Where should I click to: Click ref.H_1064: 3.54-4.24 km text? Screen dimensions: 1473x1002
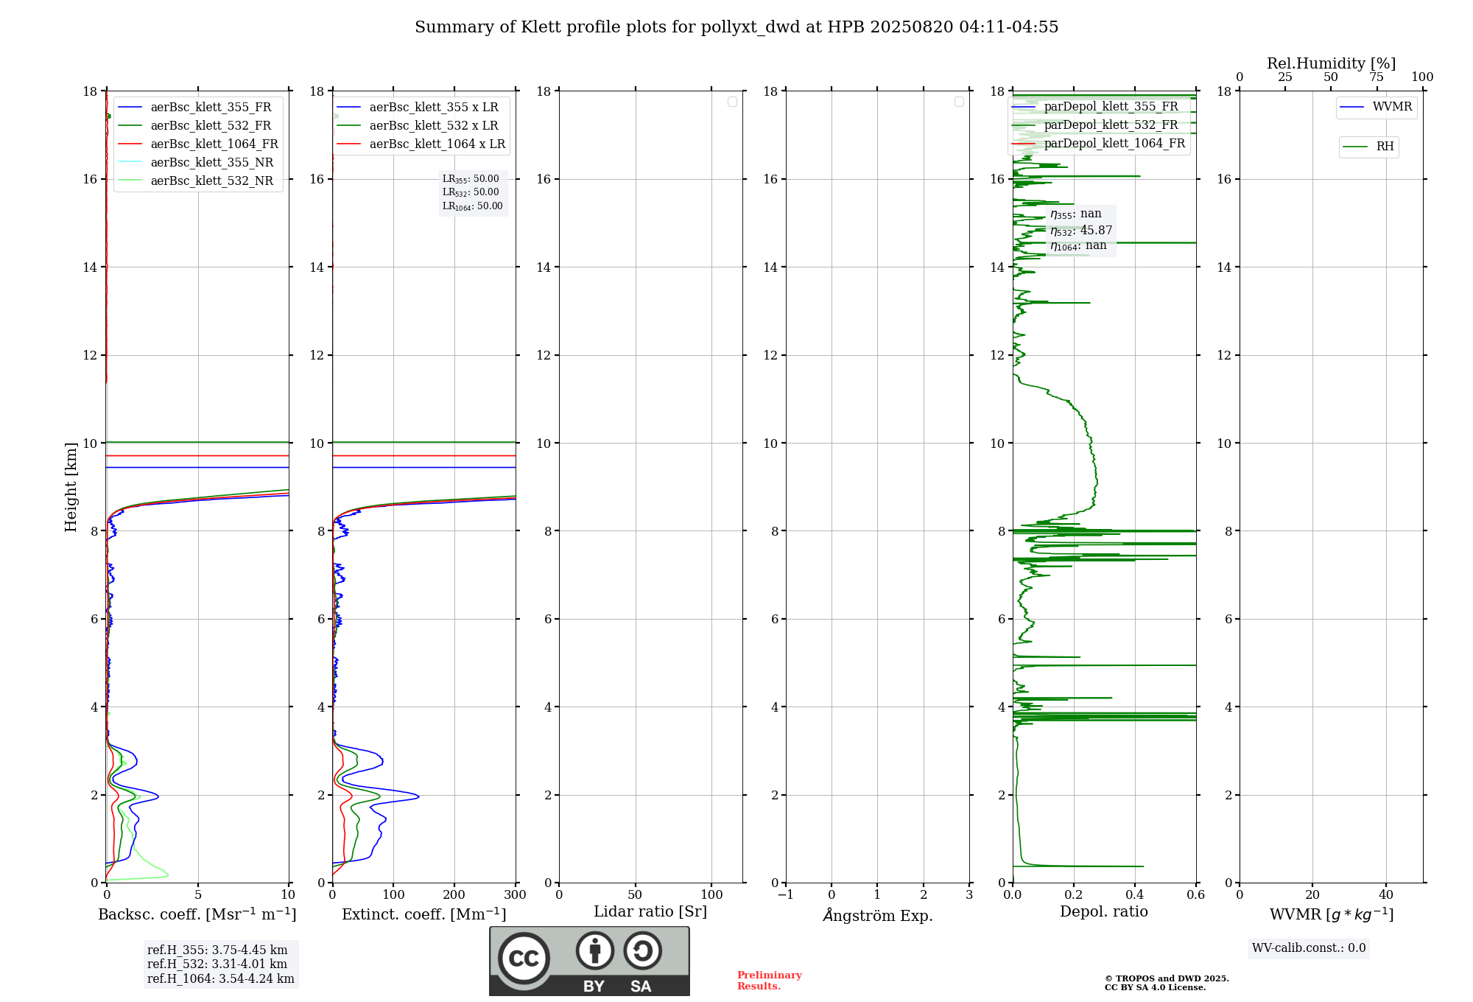coord(221,979)
